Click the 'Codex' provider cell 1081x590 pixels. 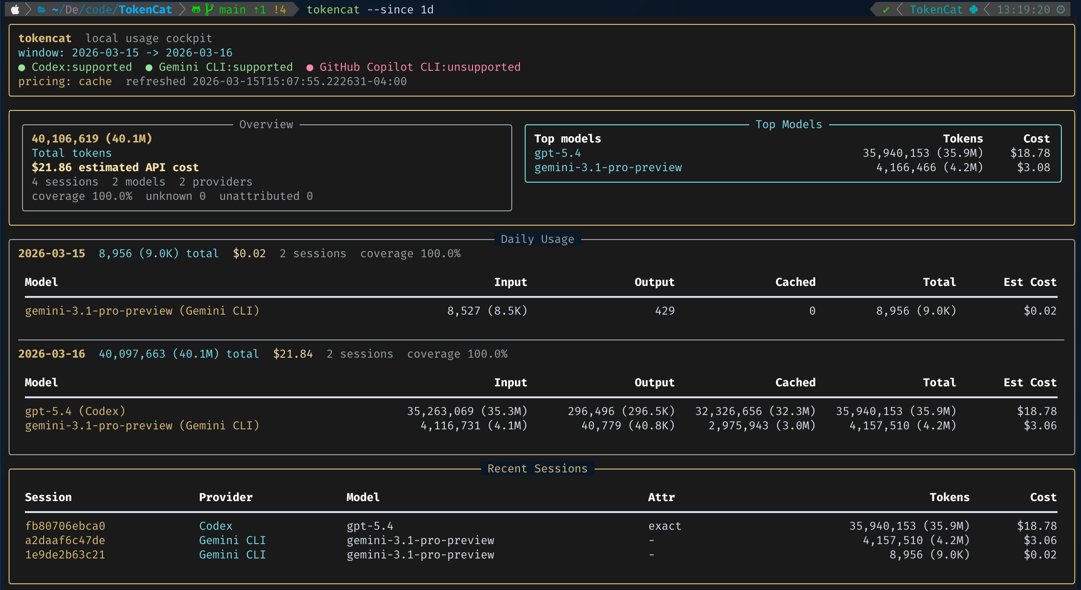tap(216, 526)
